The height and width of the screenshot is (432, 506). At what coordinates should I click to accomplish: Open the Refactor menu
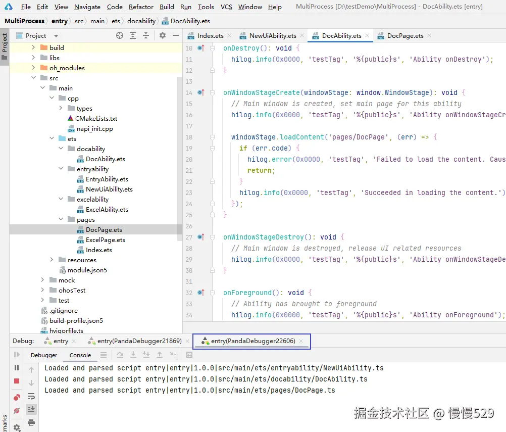(141, 7)
